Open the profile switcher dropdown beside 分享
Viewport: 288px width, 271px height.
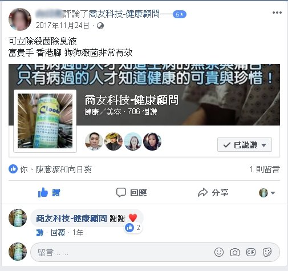267,193
